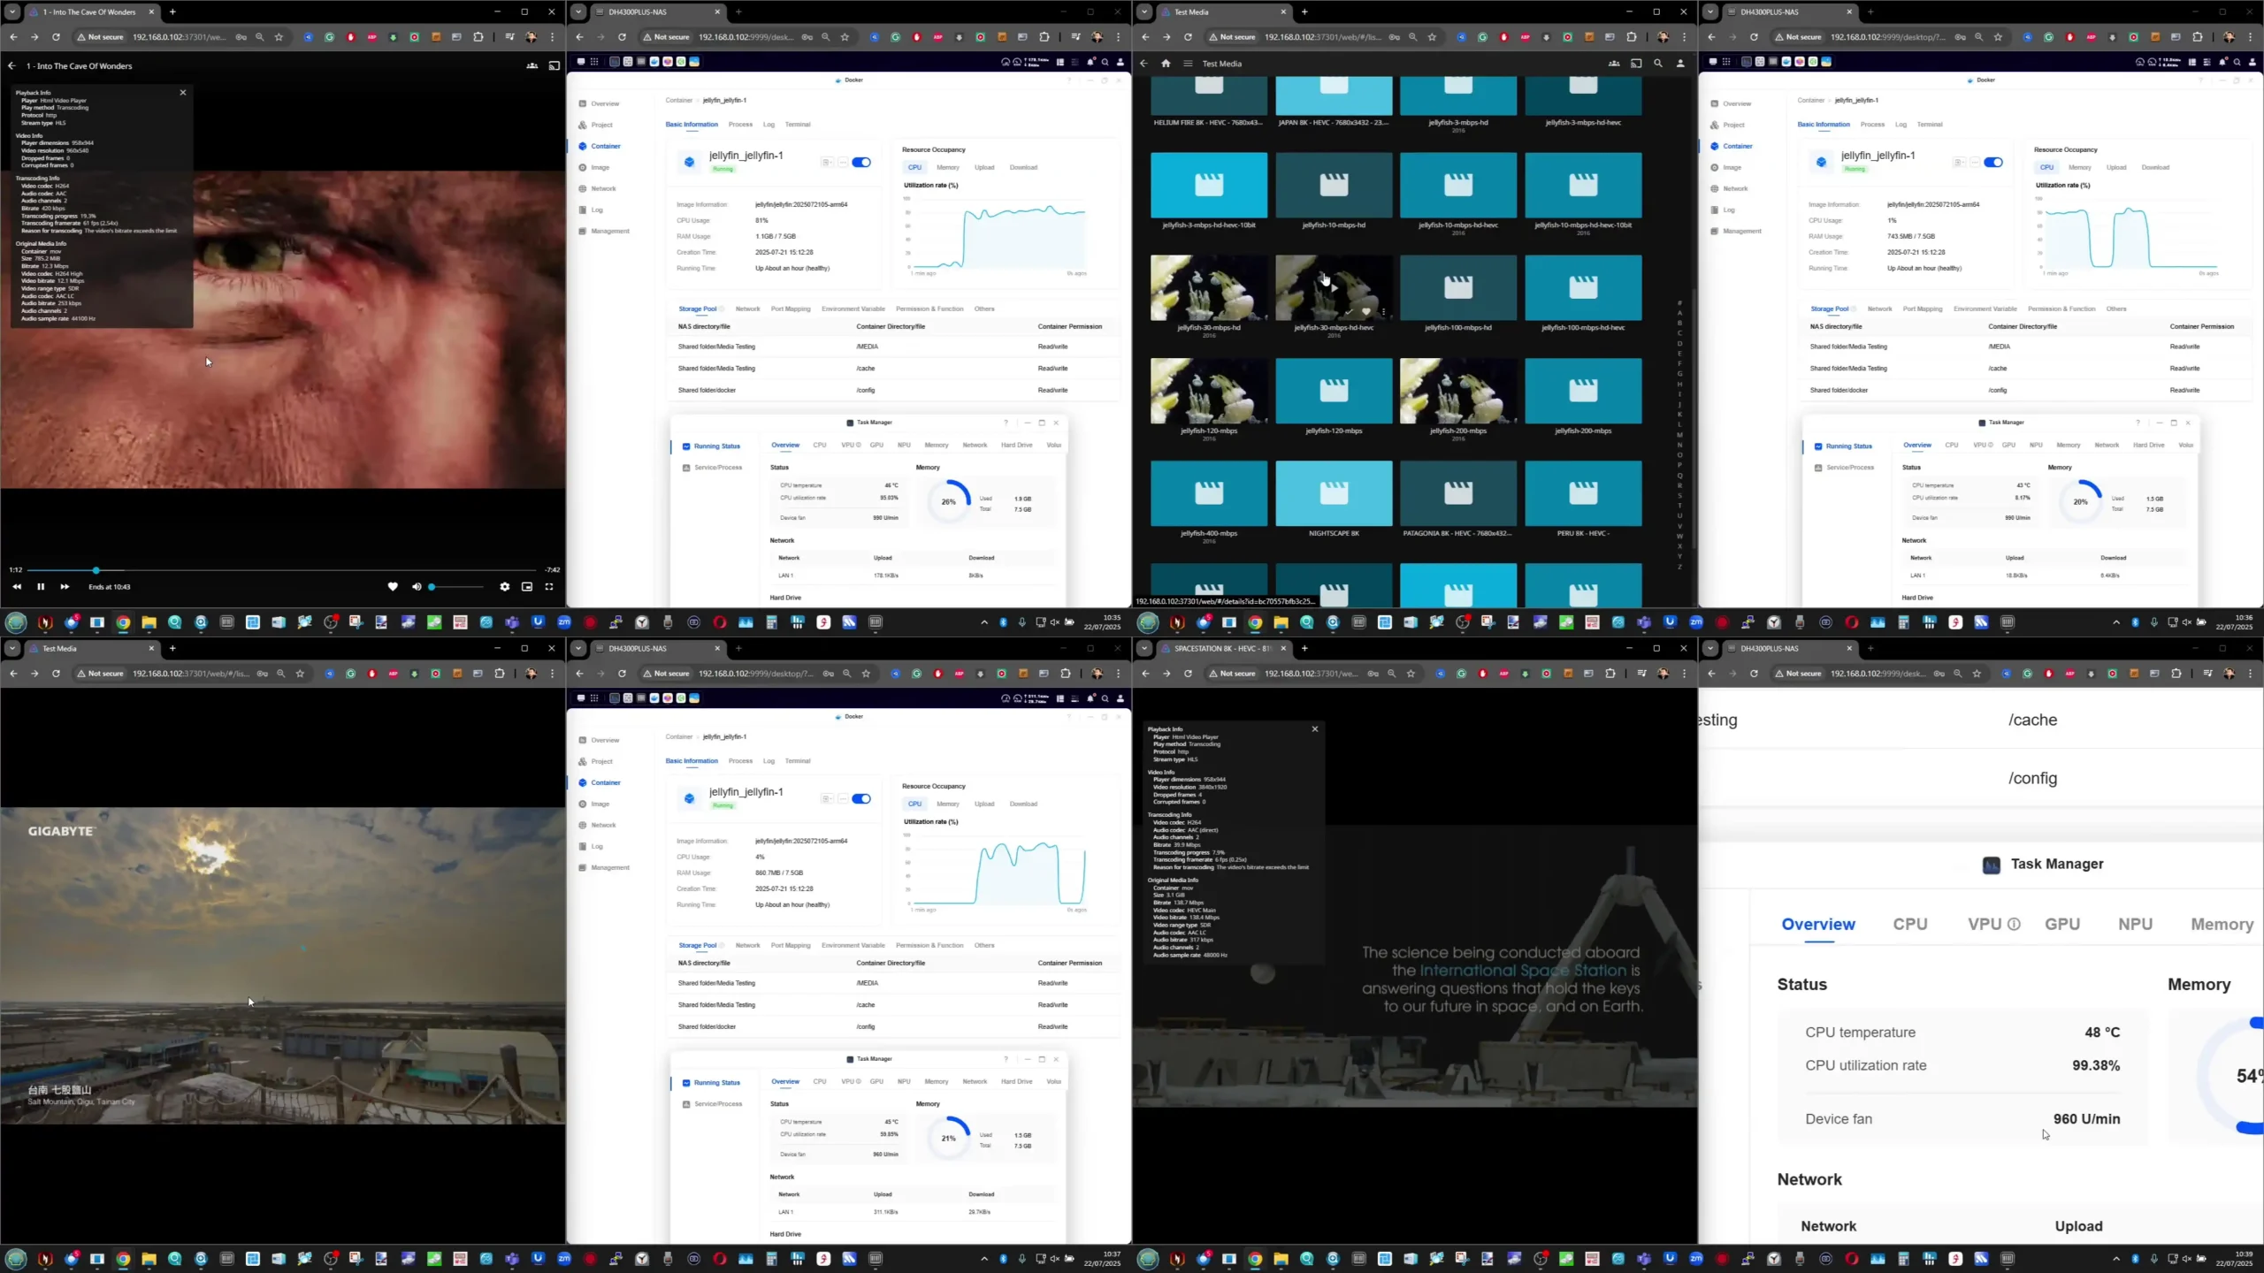
Task: Mute audio using the player speaker icon
Action: tap(417, 587)
